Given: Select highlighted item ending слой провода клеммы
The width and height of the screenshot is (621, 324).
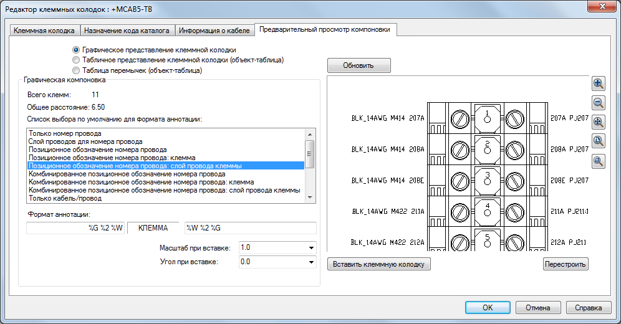Looking at the screenshot, I should (x=166, y=166).
